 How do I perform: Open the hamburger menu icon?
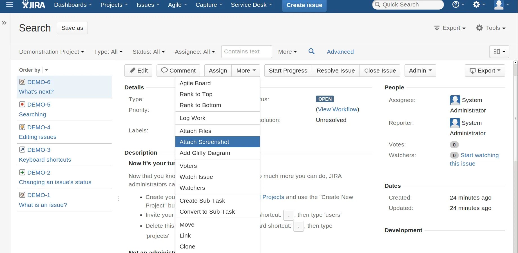coord(10,4)
